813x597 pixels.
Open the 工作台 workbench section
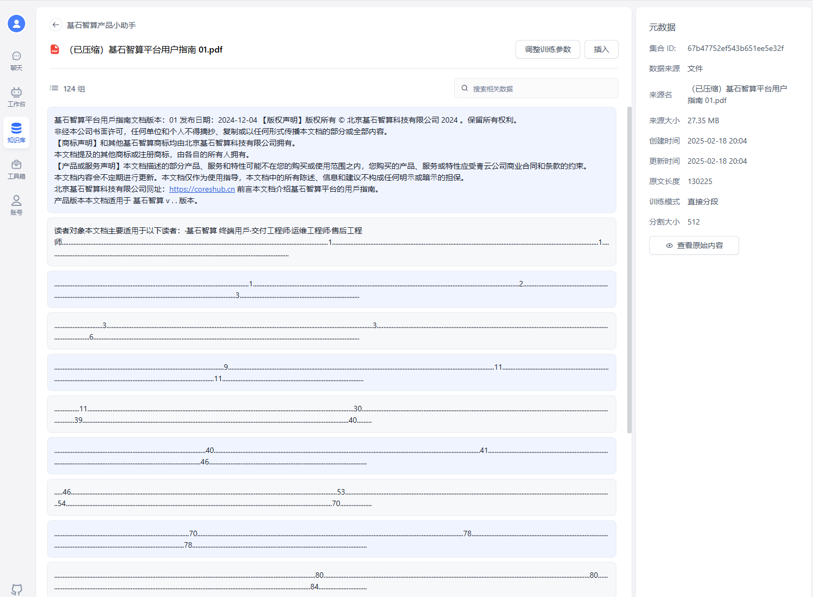tap(16, 97)
